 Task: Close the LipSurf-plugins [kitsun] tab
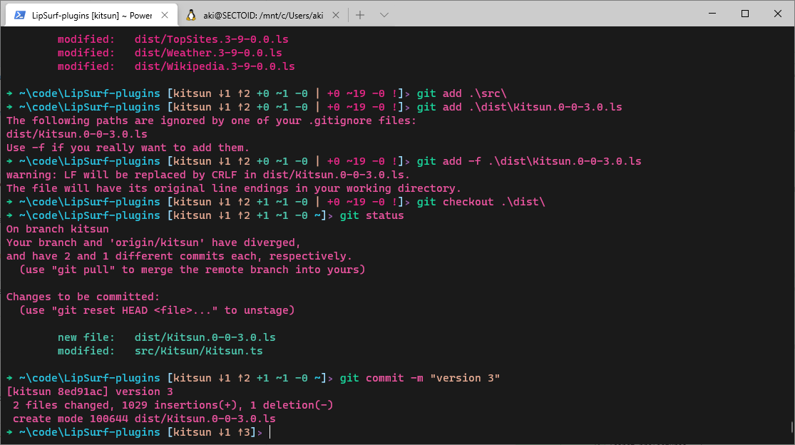tap(165, 14)
